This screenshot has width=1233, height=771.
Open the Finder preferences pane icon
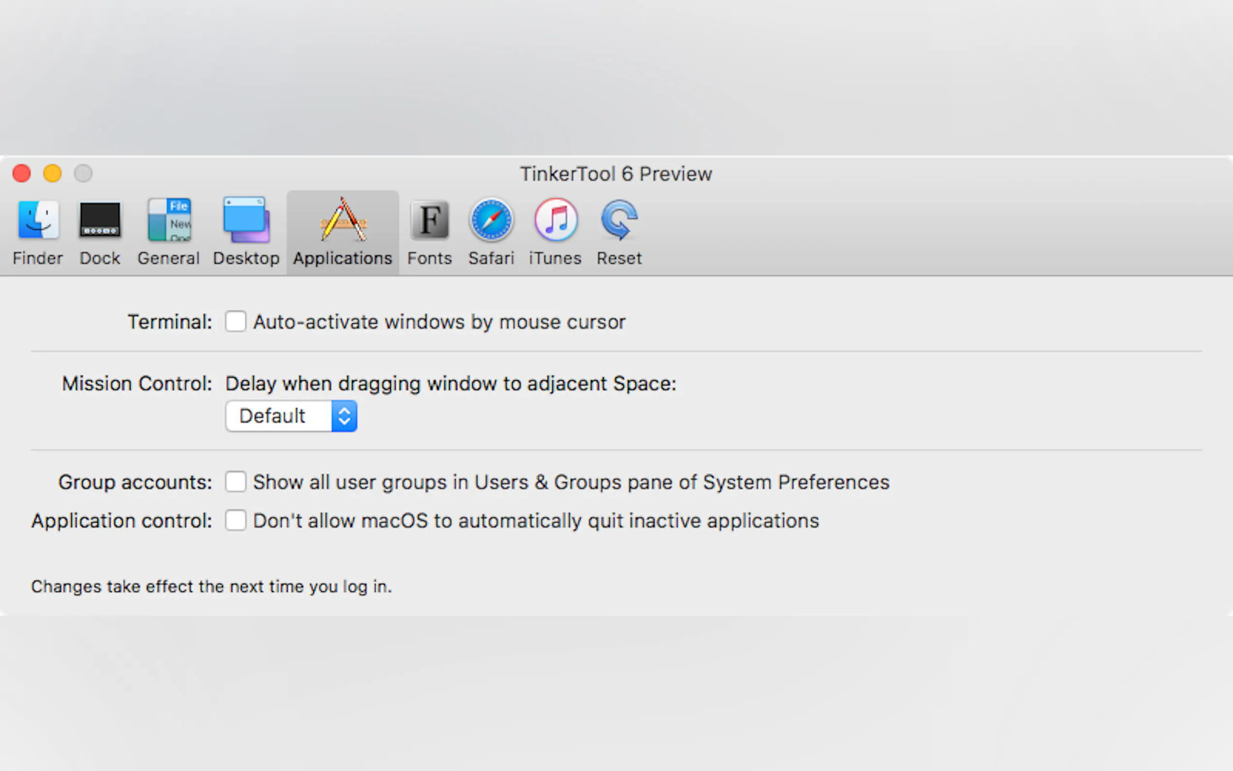tap(38, 220)
